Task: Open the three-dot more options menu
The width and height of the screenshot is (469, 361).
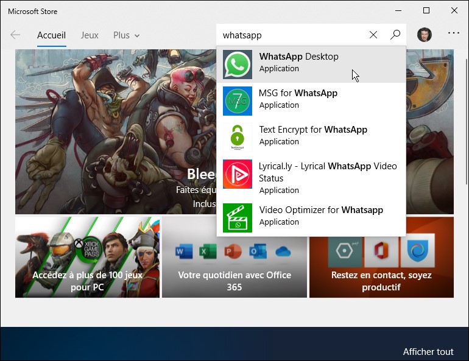Action: 454,33
